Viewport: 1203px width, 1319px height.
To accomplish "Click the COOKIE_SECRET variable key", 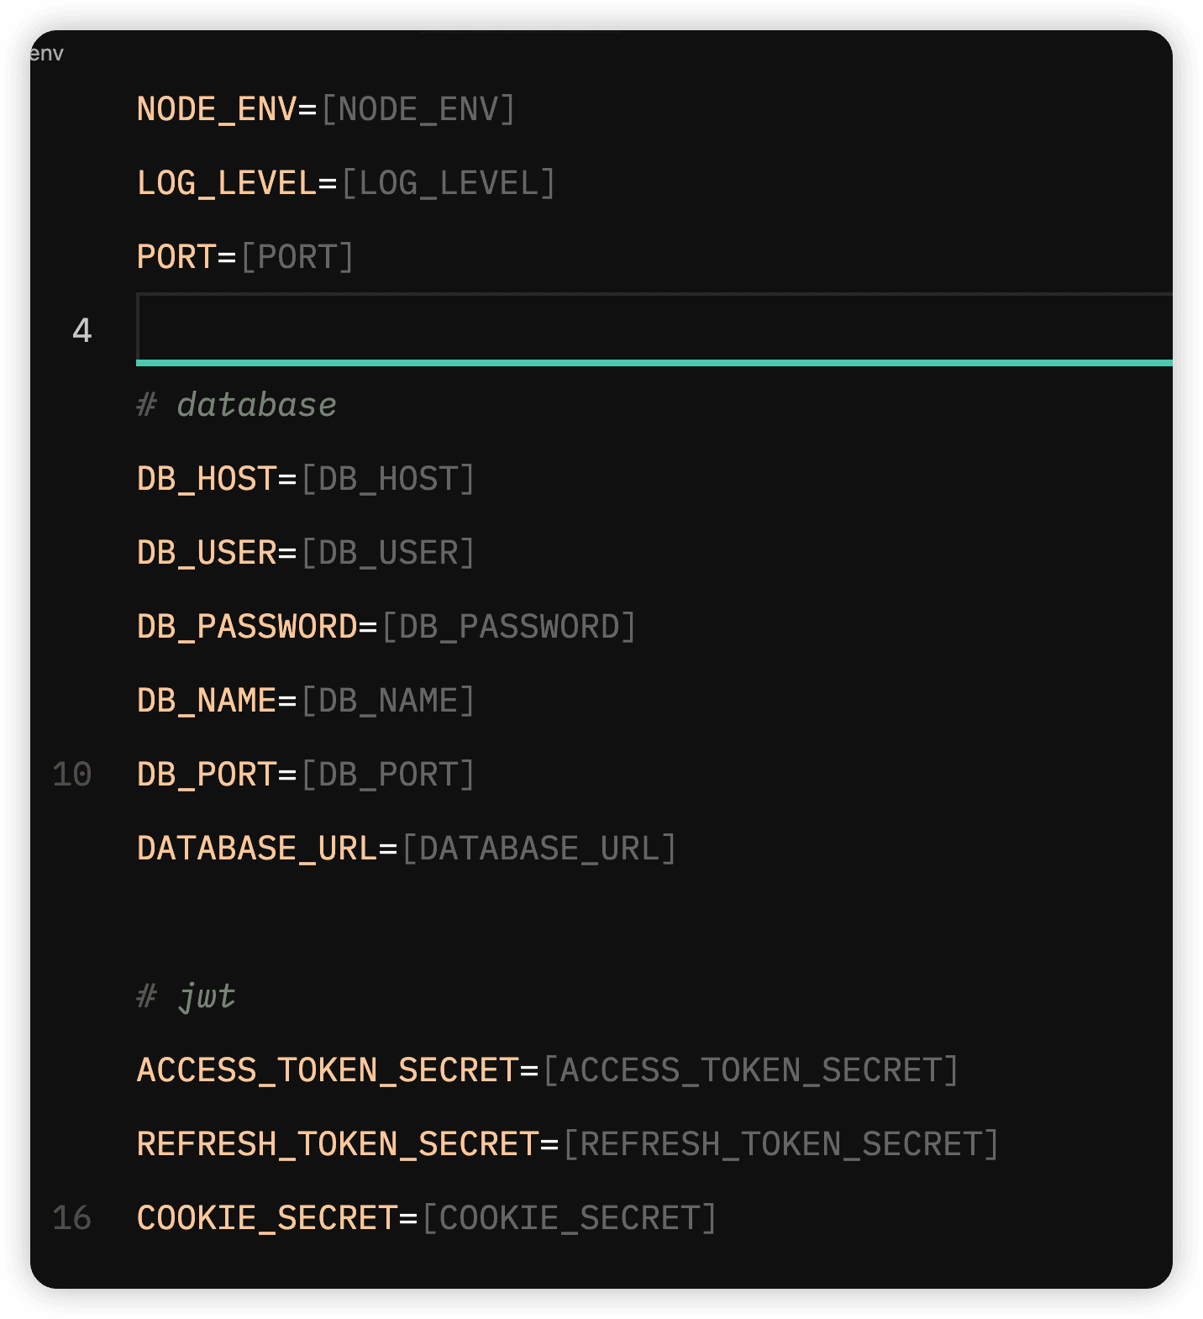I will point(267,1218).
